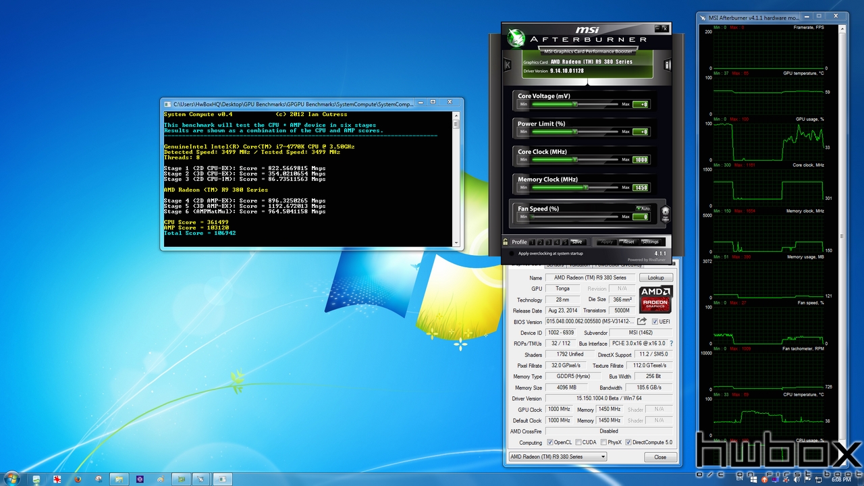This screenshot has height=486, width=864.
Task: Toggle the CUDA checkbox
Action: click(x=578, y=442)
